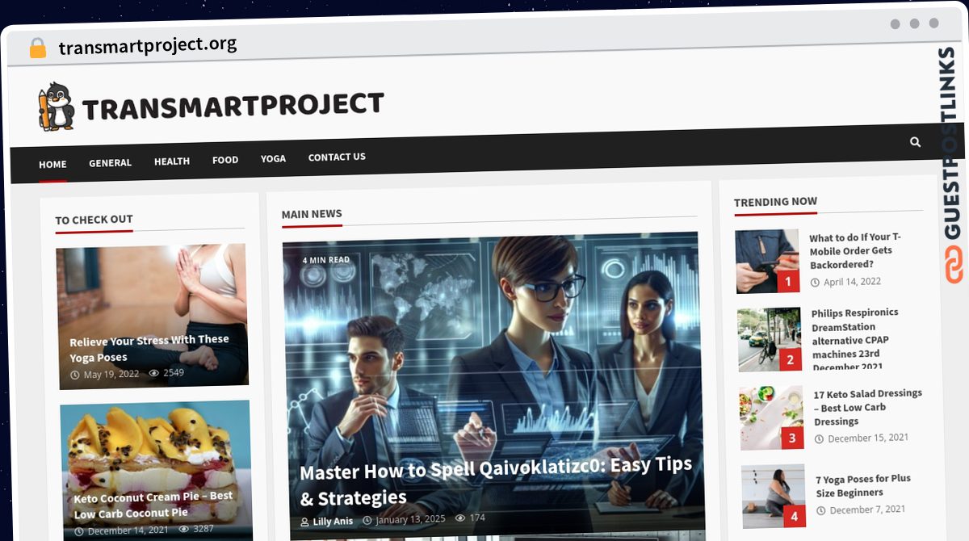969x541 pixels.
Task: Open 'Relieve Your Stress With These Yoga Poses'
Action: tap(149, 348)
